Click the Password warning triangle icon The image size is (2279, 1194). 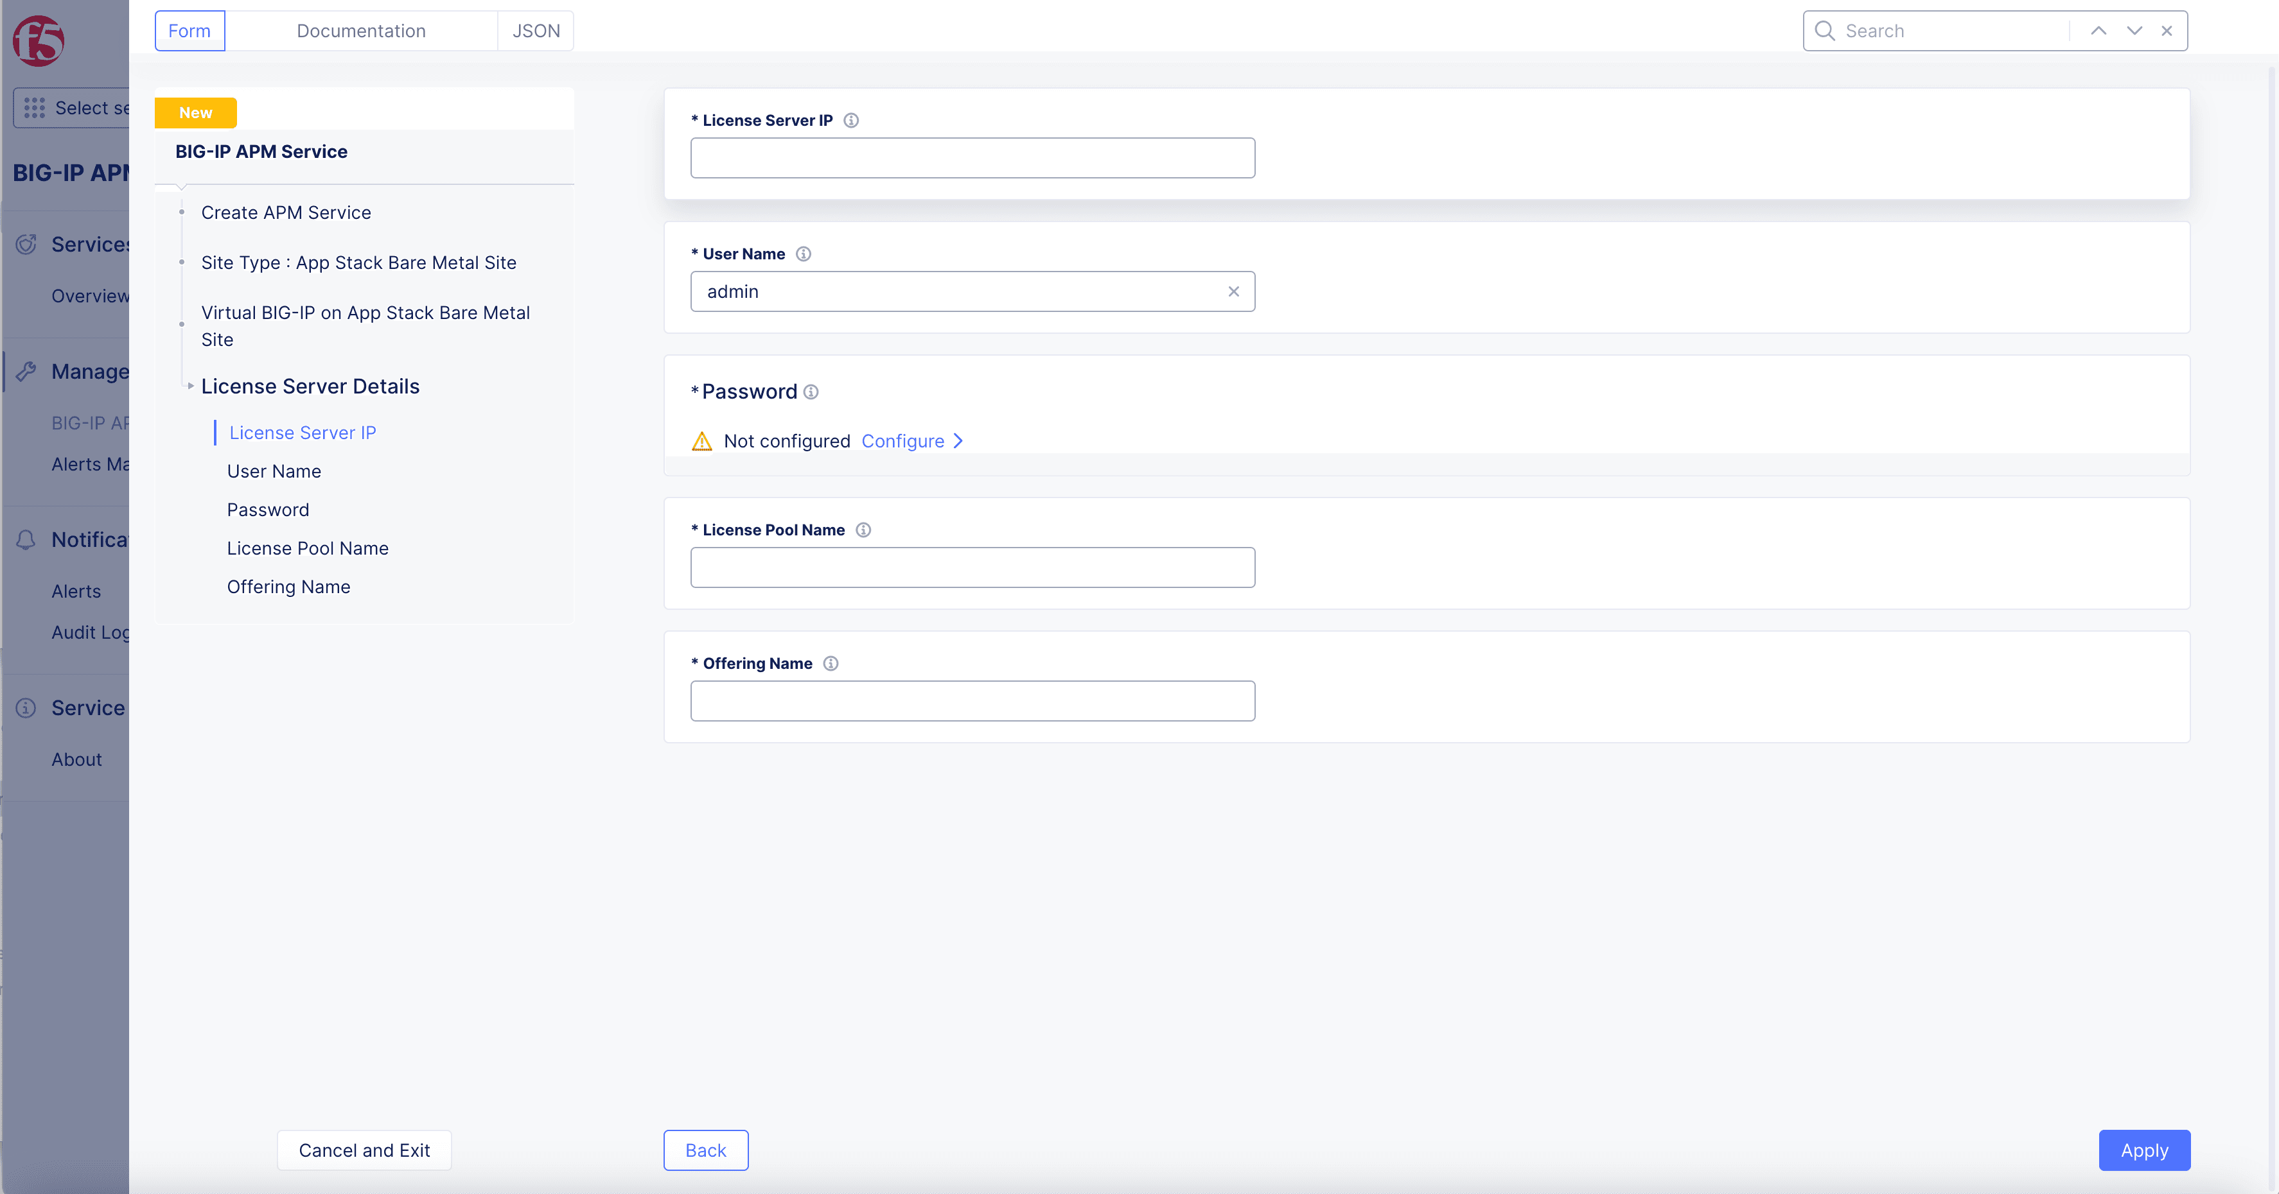pos(701,440)
